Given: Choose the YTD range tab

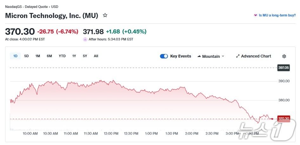Looking at the screenshot, I should tap(62, 56).
